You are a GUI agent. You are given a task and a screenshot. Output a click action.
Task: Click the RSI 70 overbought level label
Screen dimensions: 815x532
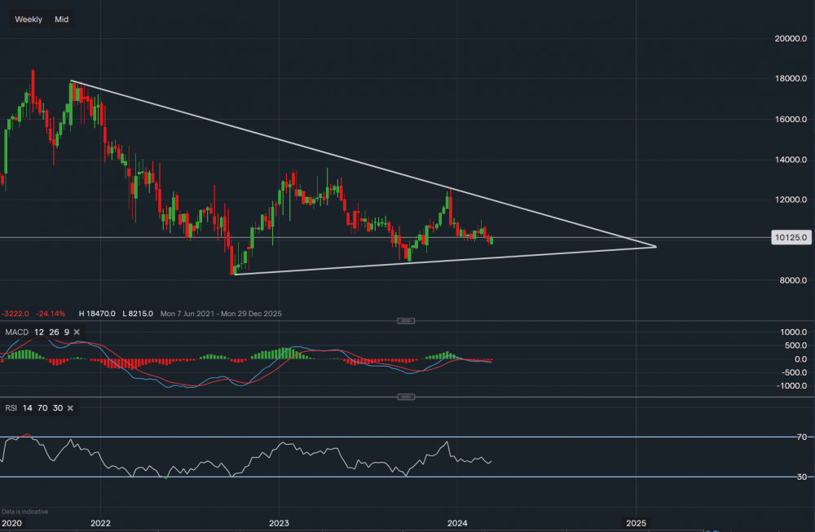801,437
